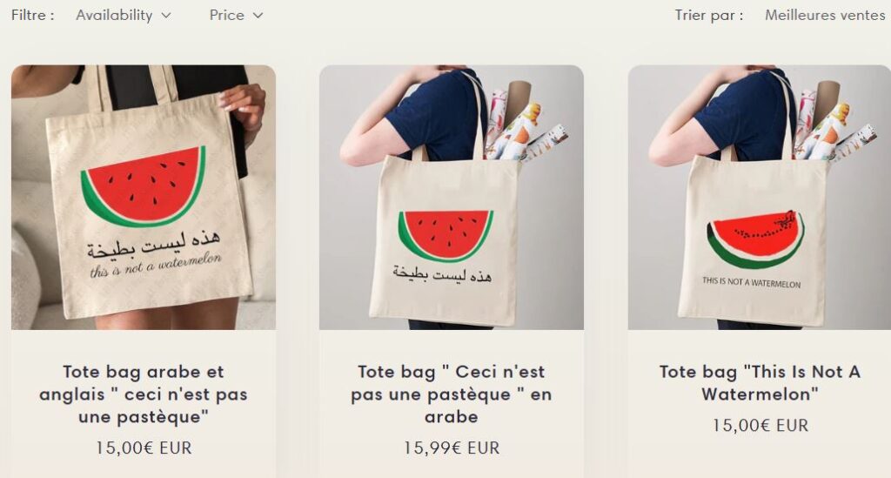Click the watermelon graphic on the first bag
The height and width of the screenshot is (478, 891).
pyautogui.click(x=143, y=187)
